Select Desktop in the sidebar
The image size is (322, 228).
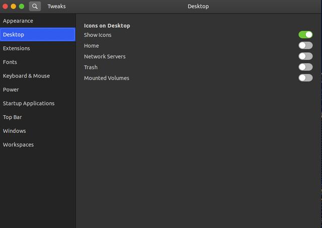pyautogui.click(x=38, y=35)
